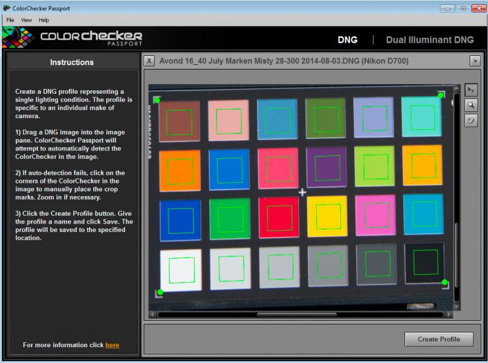Activate the magnifier zoom tool
Screen dimensions: 488x363
click(x=471, y=105)
